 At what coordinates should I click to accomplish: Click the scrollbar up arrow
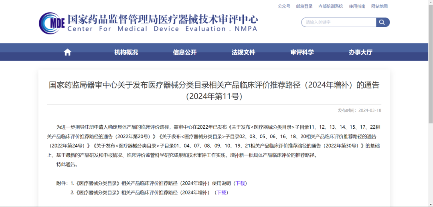coord(431,2)
